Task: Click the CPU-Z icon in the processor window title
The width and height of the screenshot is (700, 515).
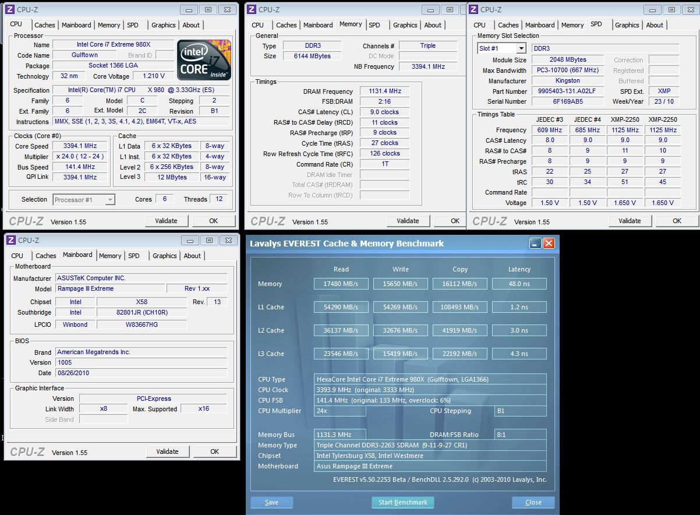Action: 9,9
